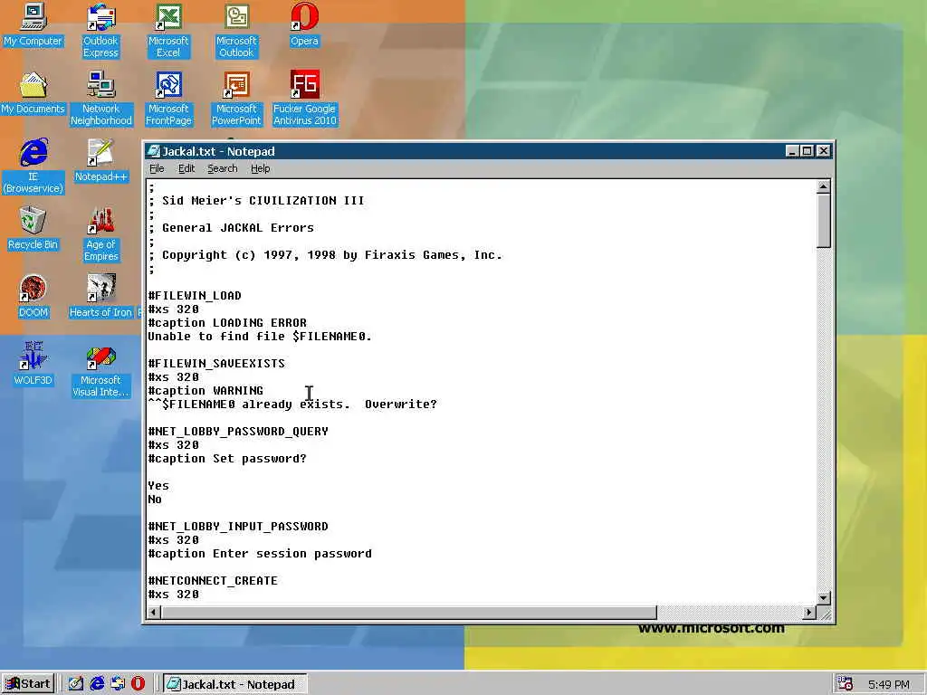
Task: Select the Microsoft FrontPage shortcut
Action: pos(168,99)
